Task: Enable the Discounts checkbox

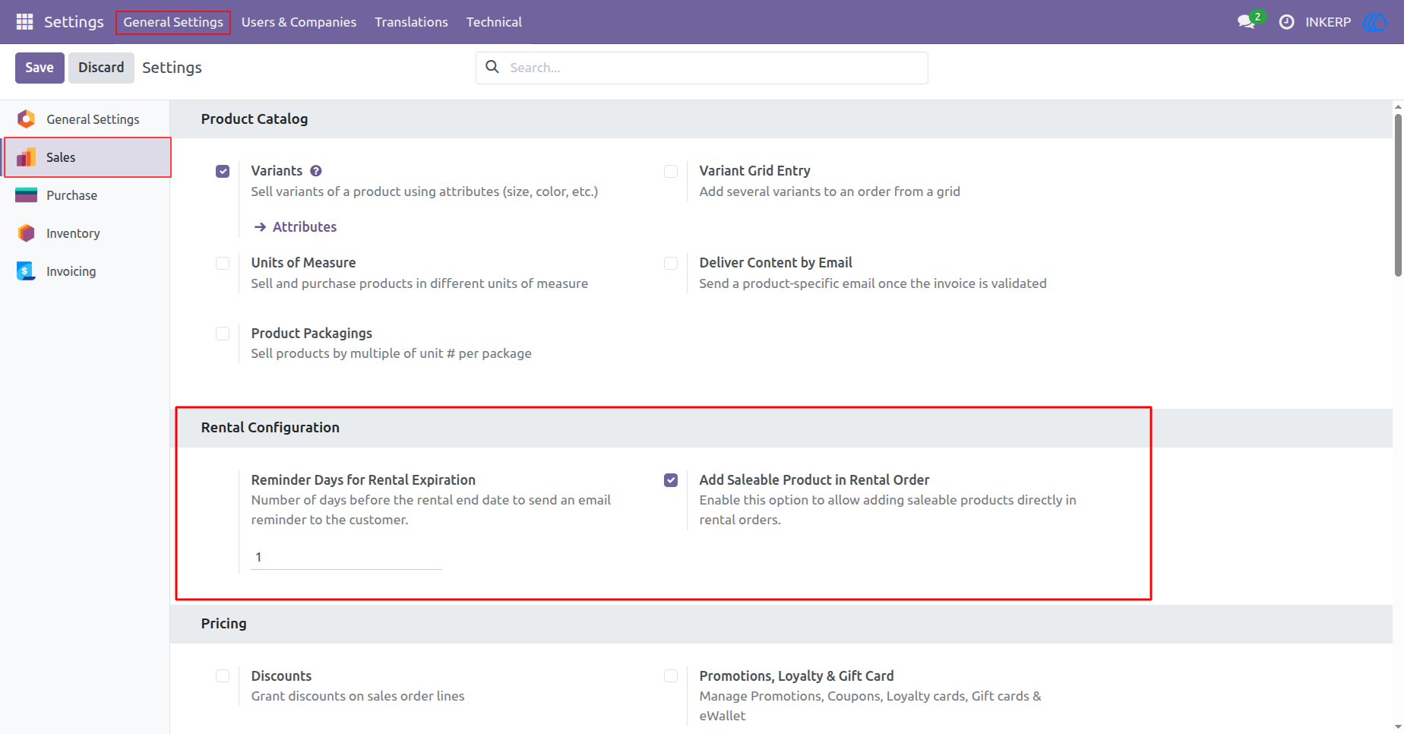Action: click(223, 676)
